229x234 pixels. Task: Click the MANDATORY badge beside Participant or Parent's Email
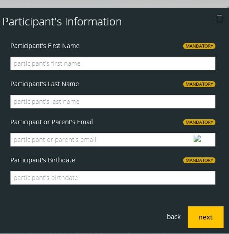(199, 122)
